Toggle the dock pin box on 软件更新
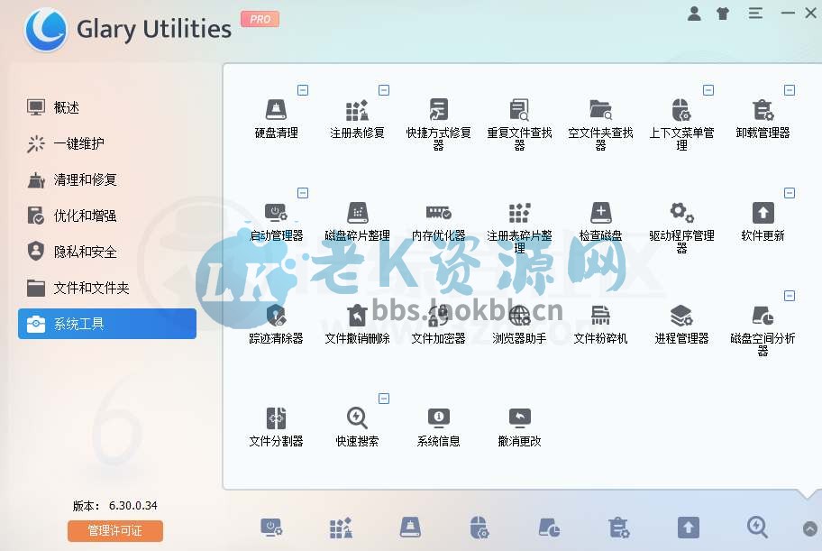Viewport: 822px width, 551px height. (x=790, y=193)
